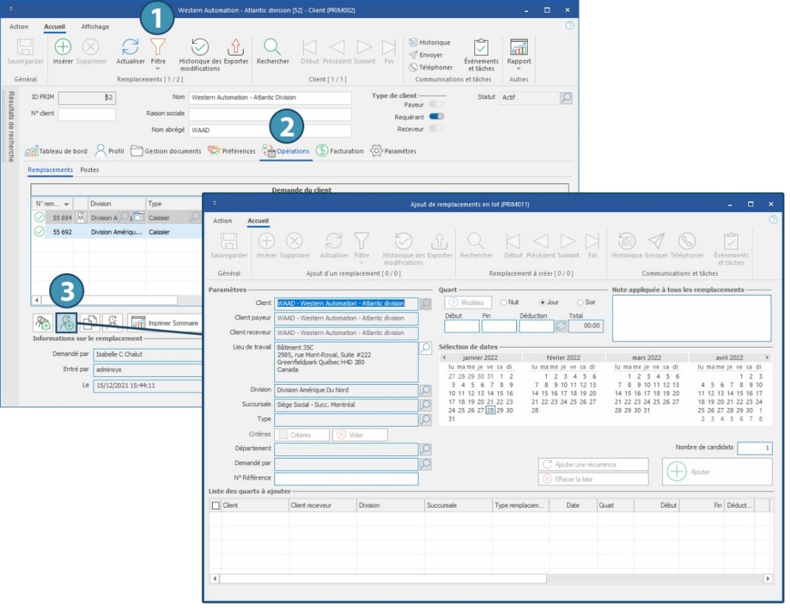This screenshot has width=790, height=610.
Task: Tick the header checkbox in shifts list
Action: (x=215, y=506)
